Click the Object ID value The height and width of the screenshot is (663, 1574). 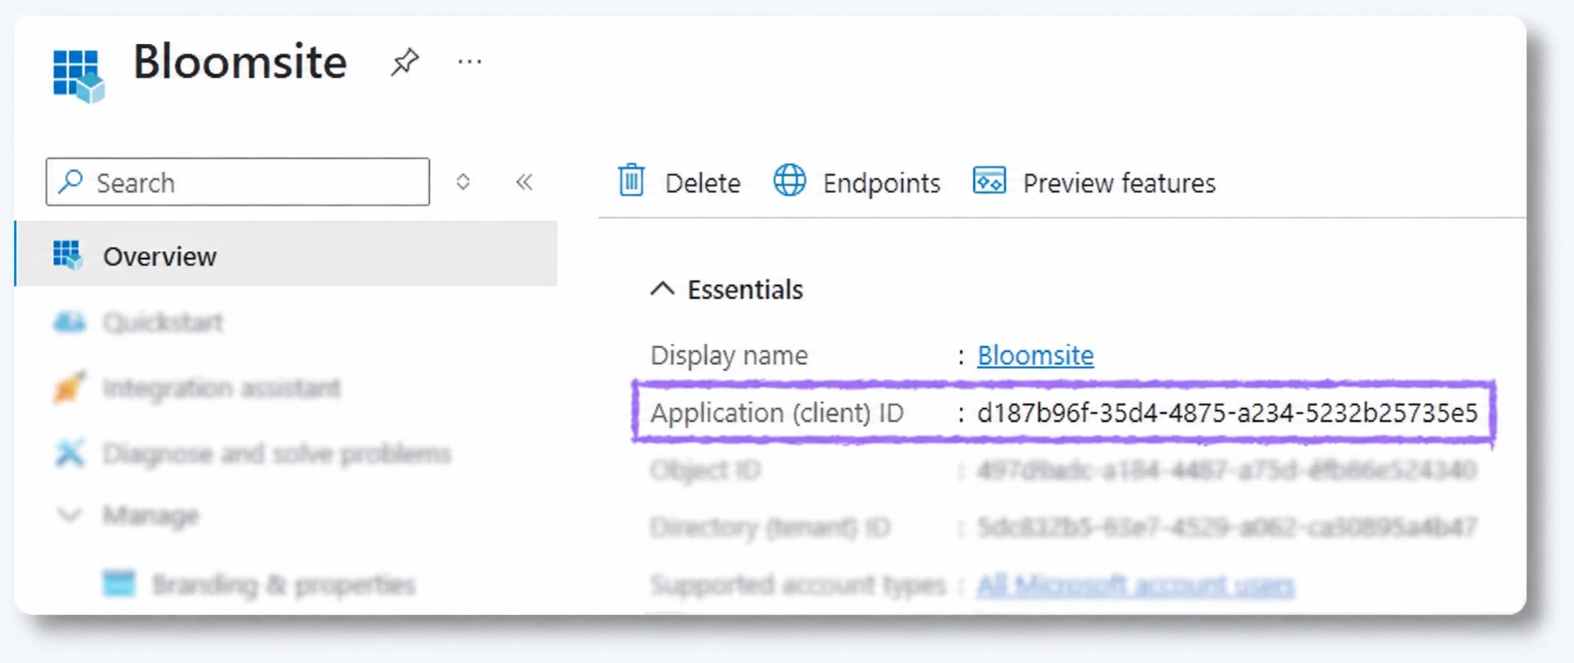pyautogui.click(x=1226, y=470)
